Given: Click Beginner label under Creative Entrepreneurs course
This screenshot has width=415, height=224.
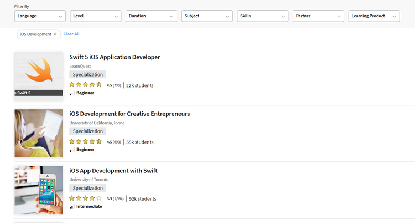Looking at the screenshot, I should (85, 150).
